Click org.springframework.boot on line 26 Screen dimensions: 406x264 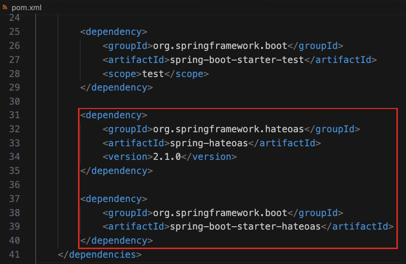(x=220, y=46)
